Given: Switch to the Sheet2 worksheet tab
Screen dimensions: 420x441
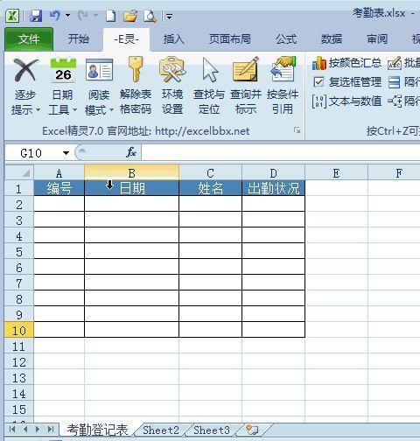Looking at the screenshot, I should coord(161,430).
